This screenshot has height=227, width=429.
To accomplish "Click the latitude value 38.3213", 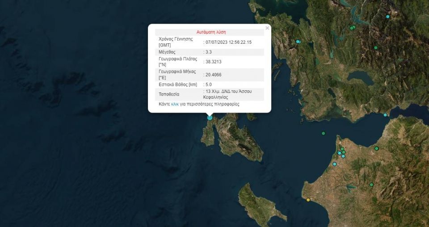I will 213,62.
